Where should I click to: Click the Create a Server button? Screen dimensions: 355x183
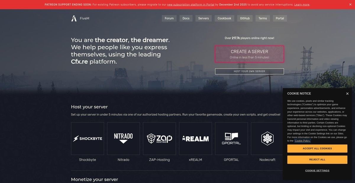tap(249, 54)
